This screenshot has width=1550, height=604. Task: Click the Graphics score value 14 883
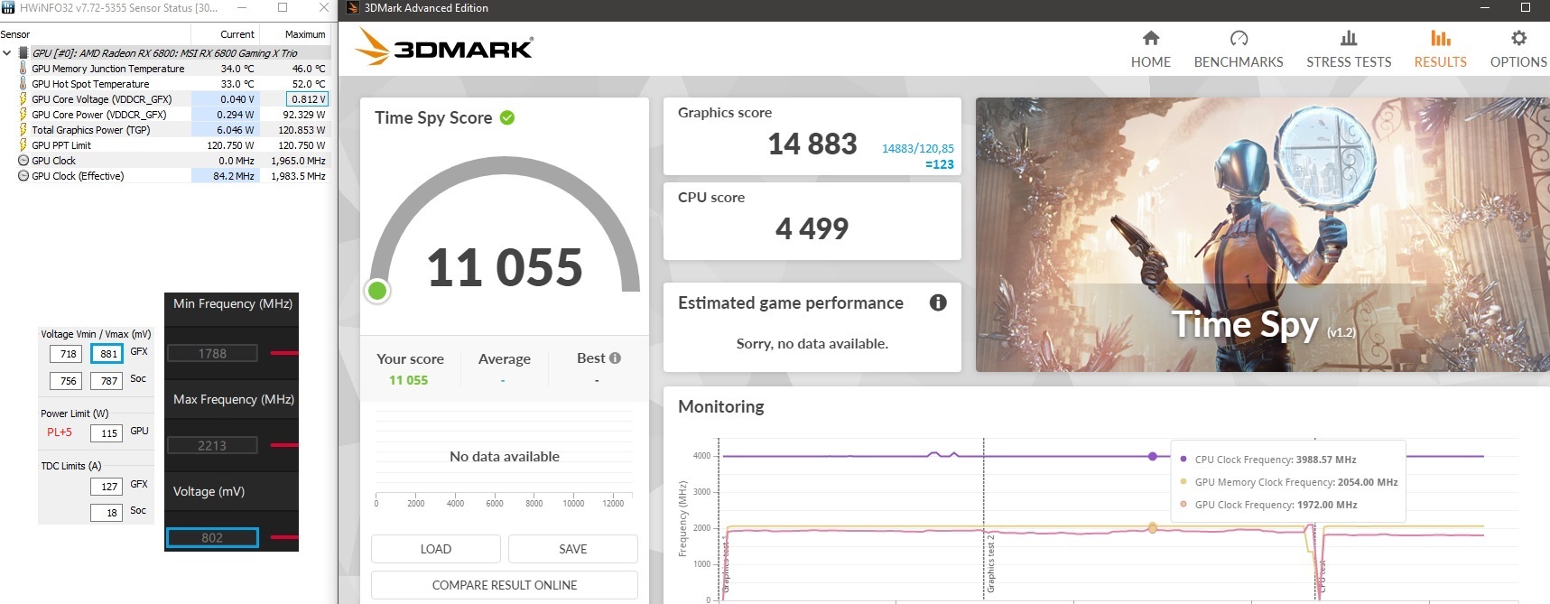[812, 144]
